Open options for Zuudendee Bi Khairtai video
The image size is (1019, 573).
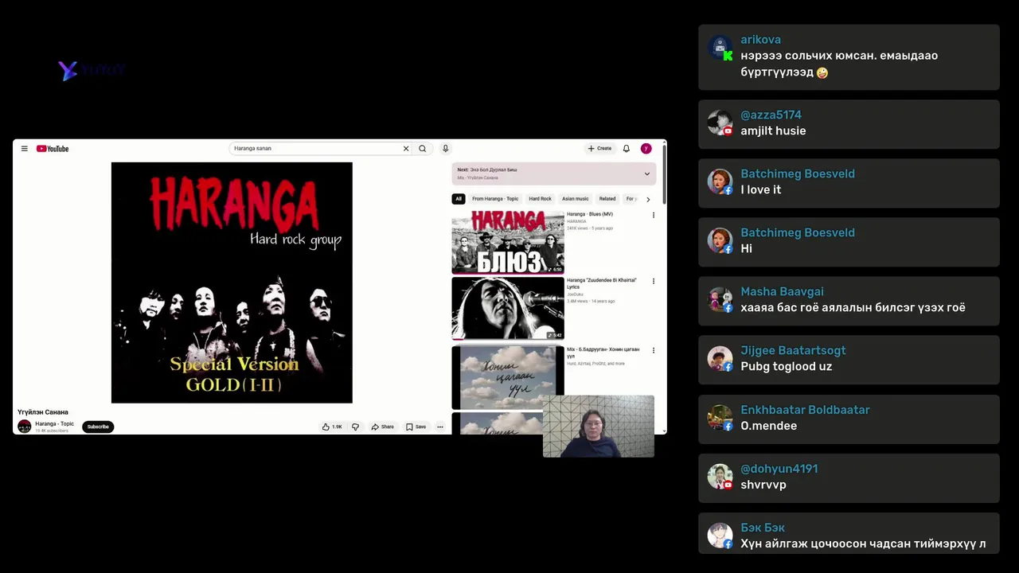654,281
